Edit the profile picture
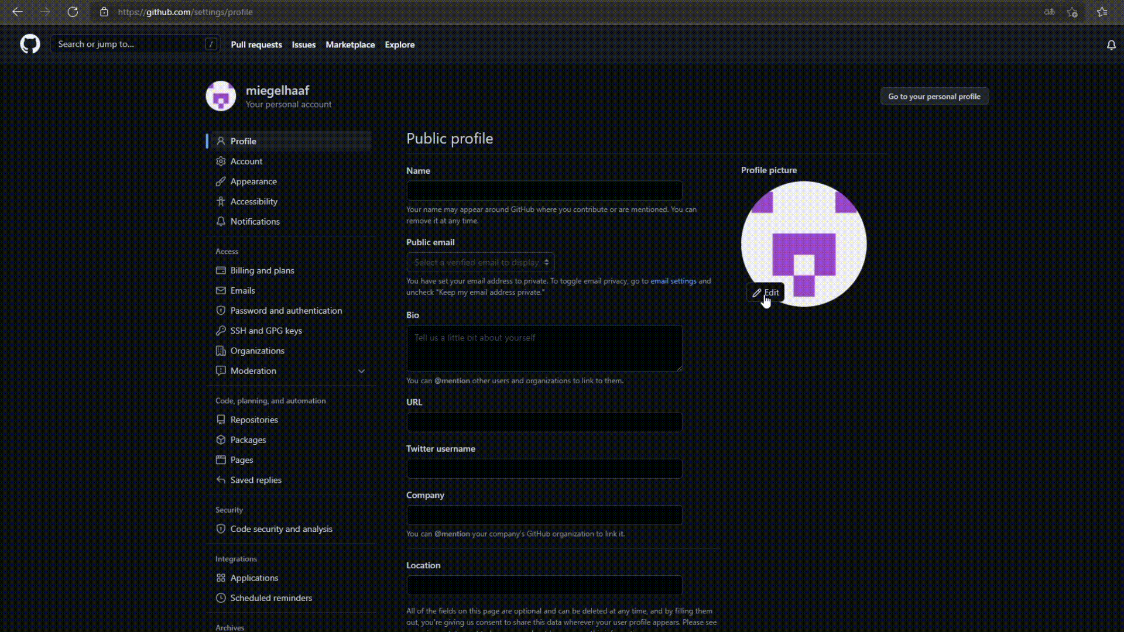The width and height of the screenshot is (1124, 632). click(x=766, y=293)
